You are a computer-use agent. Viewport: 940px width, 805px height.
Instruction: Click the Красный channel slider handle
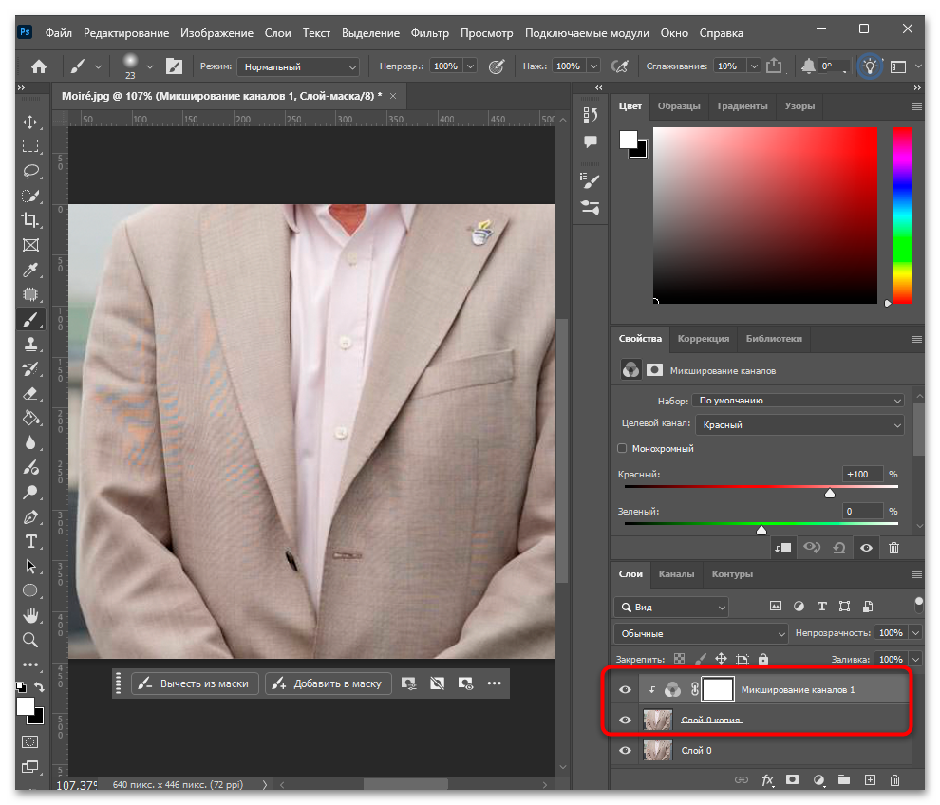tap(830, 494)
